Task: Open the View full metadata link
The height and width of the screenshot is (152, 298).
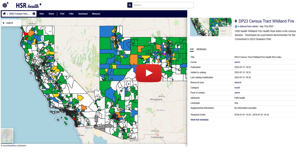Action: (x=199, y=120)
